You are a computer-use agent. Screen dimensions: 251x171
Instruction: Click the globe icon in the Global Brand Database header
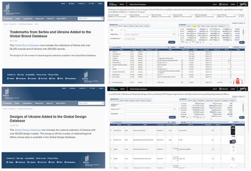point(220,4)
